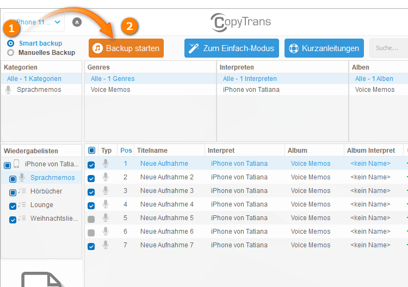Click iPhone von Tatiana cell in row 6

click(x=239, y=232)
